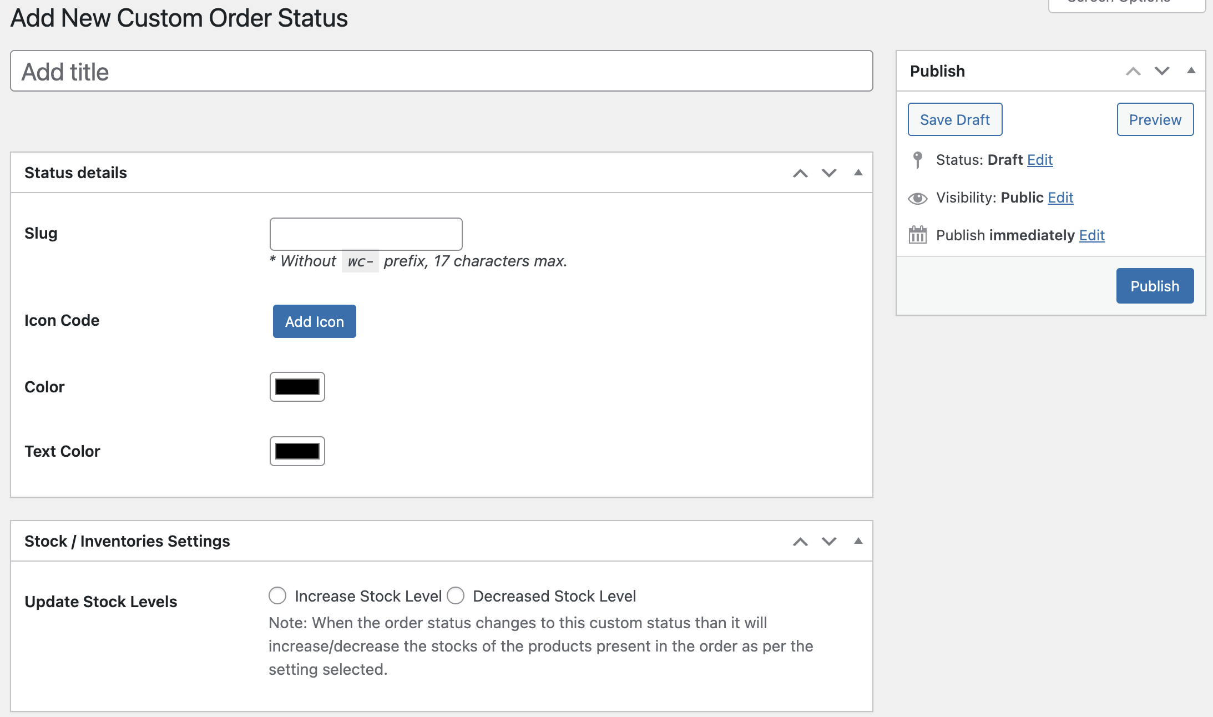Click the 'Add New Custom Order Status' heading
1213x717 pixels.
click(179, 18)
